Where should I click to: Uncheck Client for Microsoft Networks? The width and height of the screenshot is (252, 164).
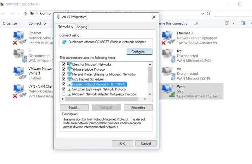pos(64,64)
